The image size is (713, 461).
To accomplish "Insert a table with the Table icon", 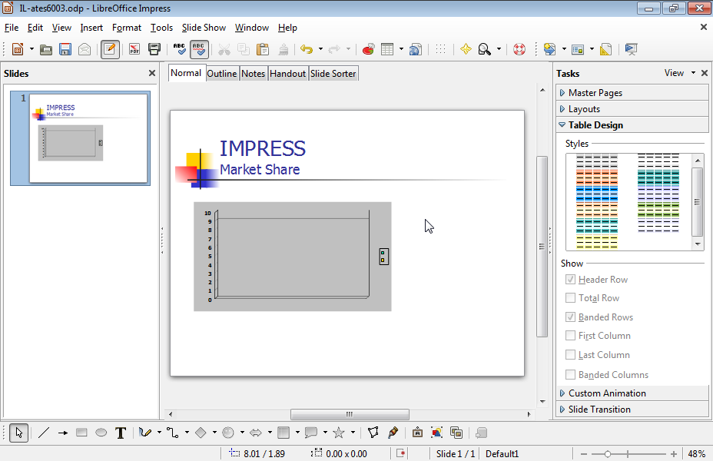I will (x=387, y=49).
